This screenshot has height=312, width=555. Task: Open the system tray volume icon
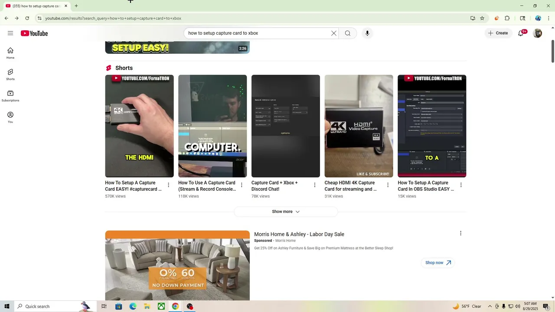[518, 306]
